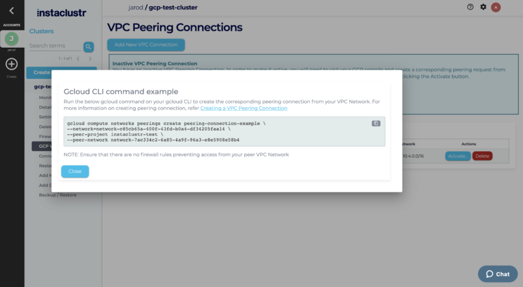Close the Gcloud CLI command dialog

pos(75,172)
